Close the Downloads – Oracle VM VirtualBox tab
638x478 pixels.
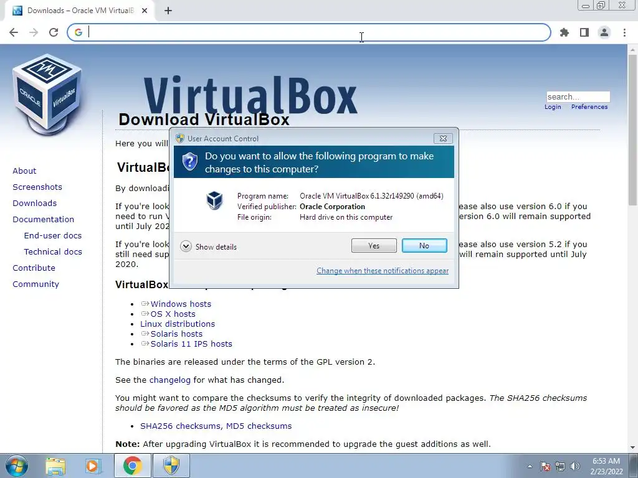coord(145,11)
